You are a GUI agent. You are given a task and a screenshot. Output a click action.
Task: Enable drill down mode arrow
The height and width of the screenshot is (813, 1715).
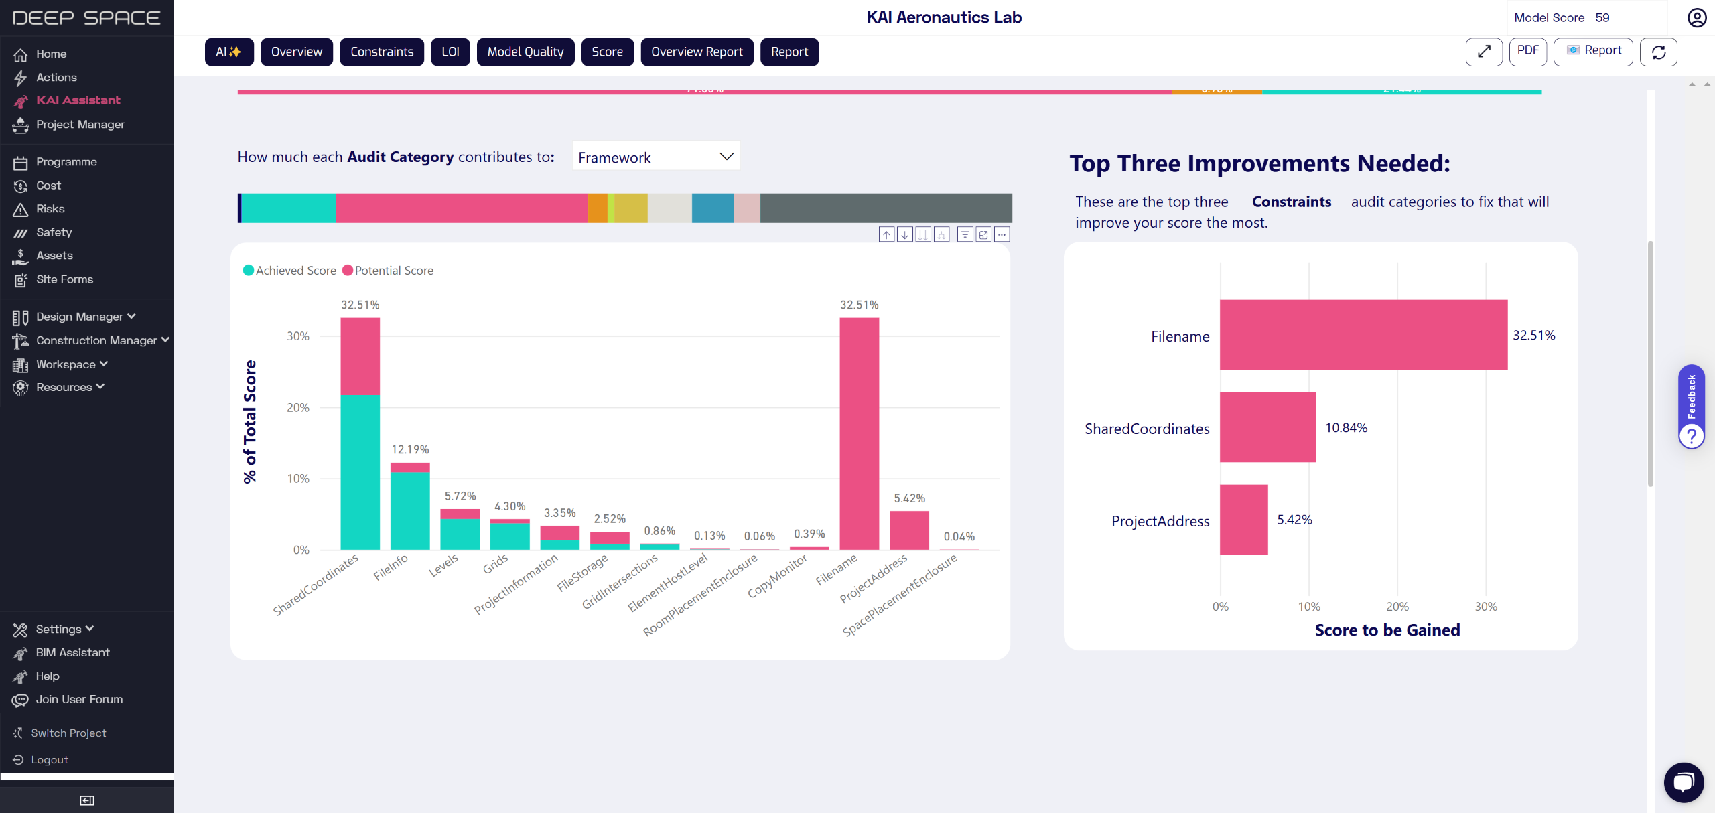coord(905,234)
